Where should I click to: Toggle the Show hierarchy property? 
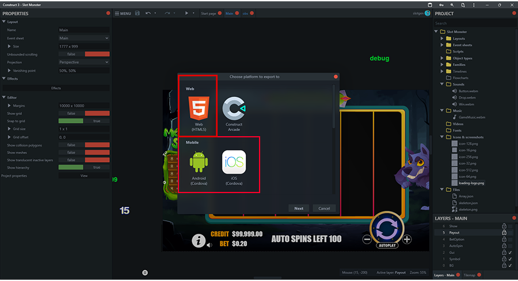(84, 167)
